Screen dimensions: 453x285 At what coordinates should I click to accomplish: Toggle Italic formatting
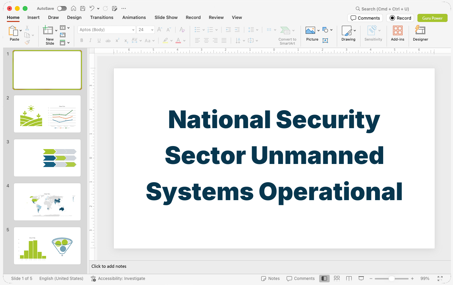coord(90,41)
